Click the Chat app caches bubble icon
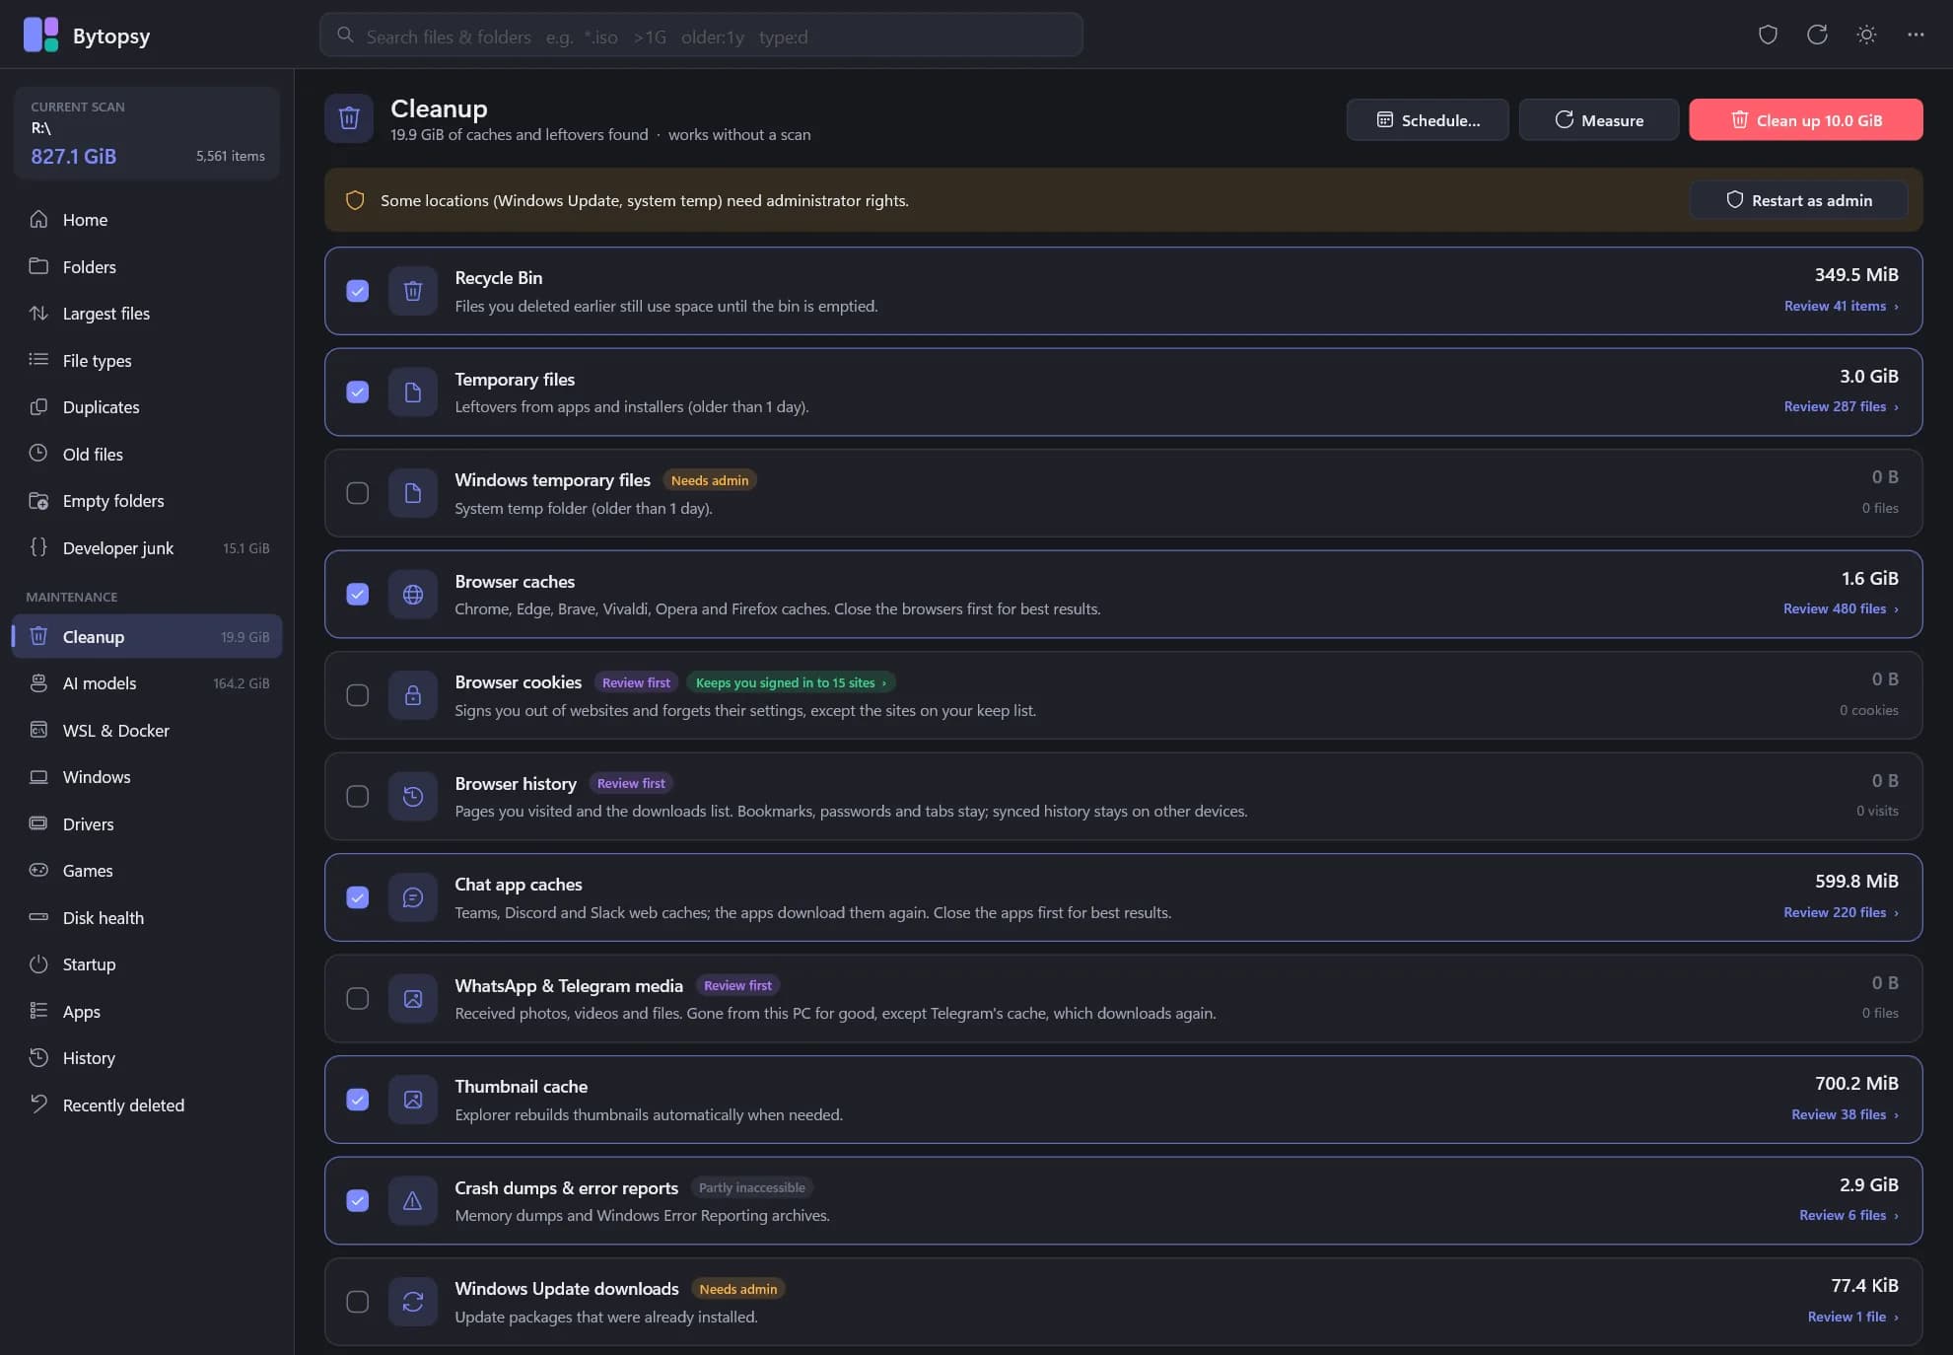 [x=413, y=897]
